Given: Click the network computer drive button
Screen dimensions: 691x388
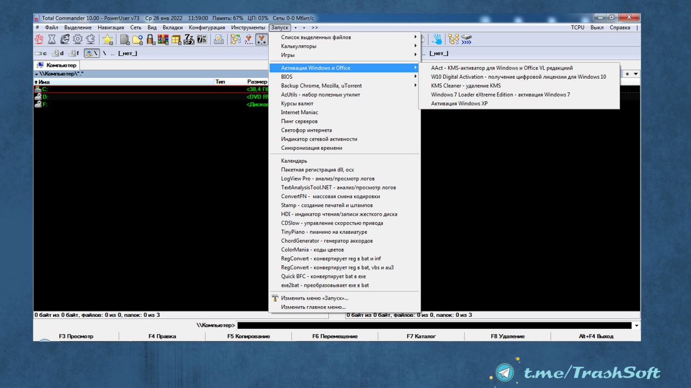Looking at the screenshot, I should [92, 53].
